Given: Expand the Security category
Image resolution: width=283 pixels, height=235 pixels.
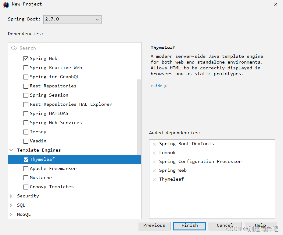Looking at the screenshot, I should [11, 196].
